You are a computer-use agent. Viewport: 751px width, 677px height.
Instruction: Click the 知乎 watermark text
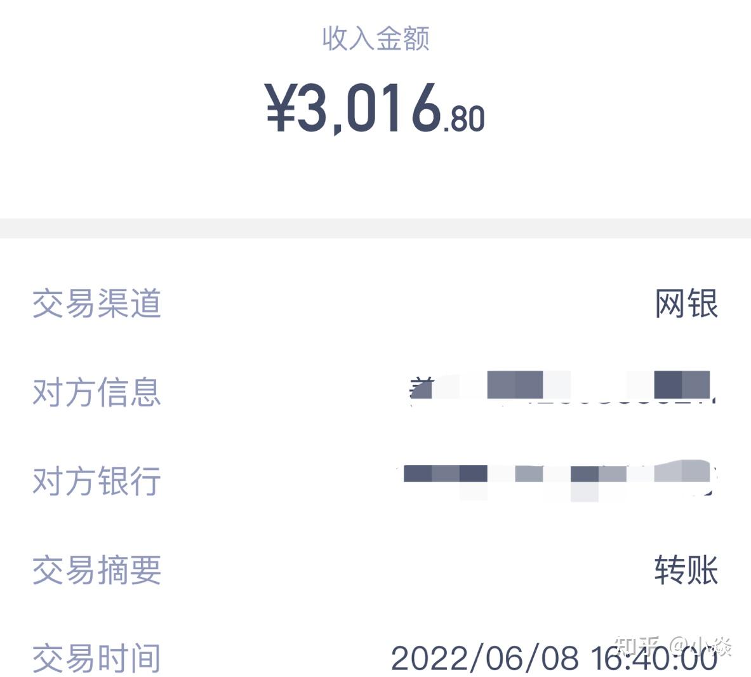pyautogui.click(x=639, y=646)
